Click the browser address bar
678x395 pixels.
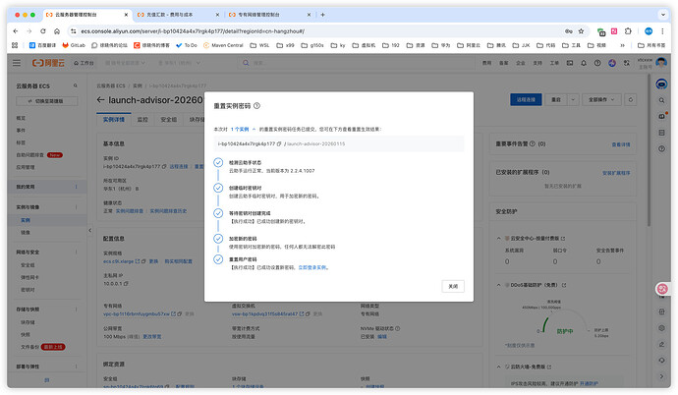click(x=295, y=30)
